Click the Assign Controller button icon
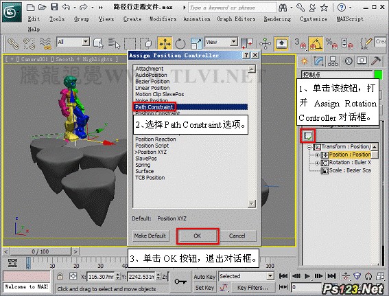The width and height of the screenshot is (389, 296). (307, 136)
